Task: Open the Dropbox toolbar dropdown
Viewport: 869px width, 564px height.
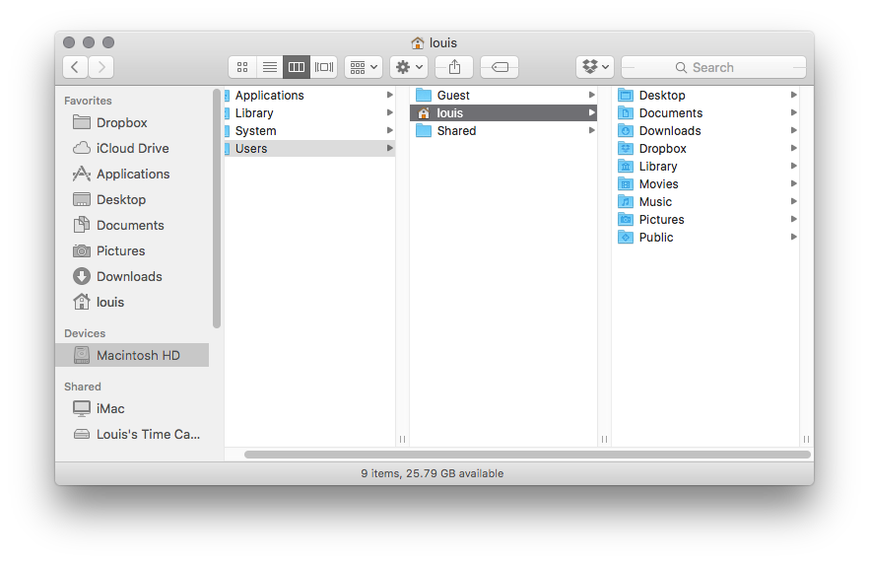Action: tap(595, 67)
